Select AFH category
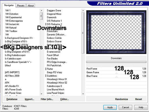Screen dimensions: 149x112 pos(7,83)
